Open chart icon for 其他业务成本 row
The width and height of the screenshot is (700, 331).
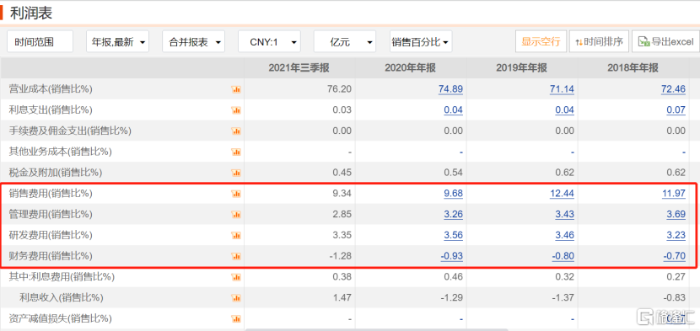coord(236,152)
